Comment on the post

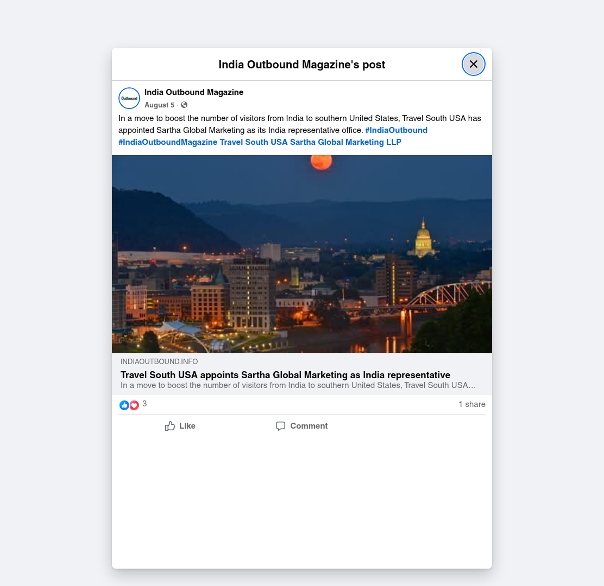tap(301, 426)
